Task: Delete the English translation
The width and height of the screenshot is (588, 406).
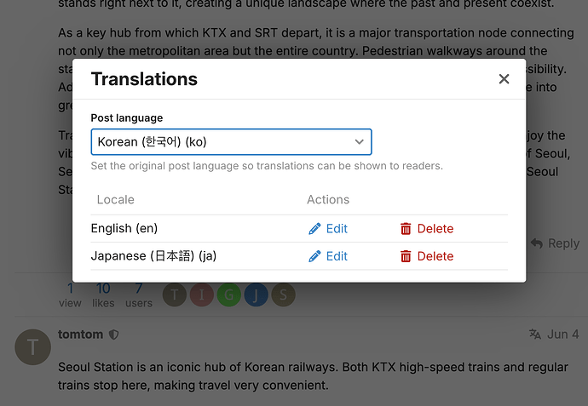Action: (427, 229)
